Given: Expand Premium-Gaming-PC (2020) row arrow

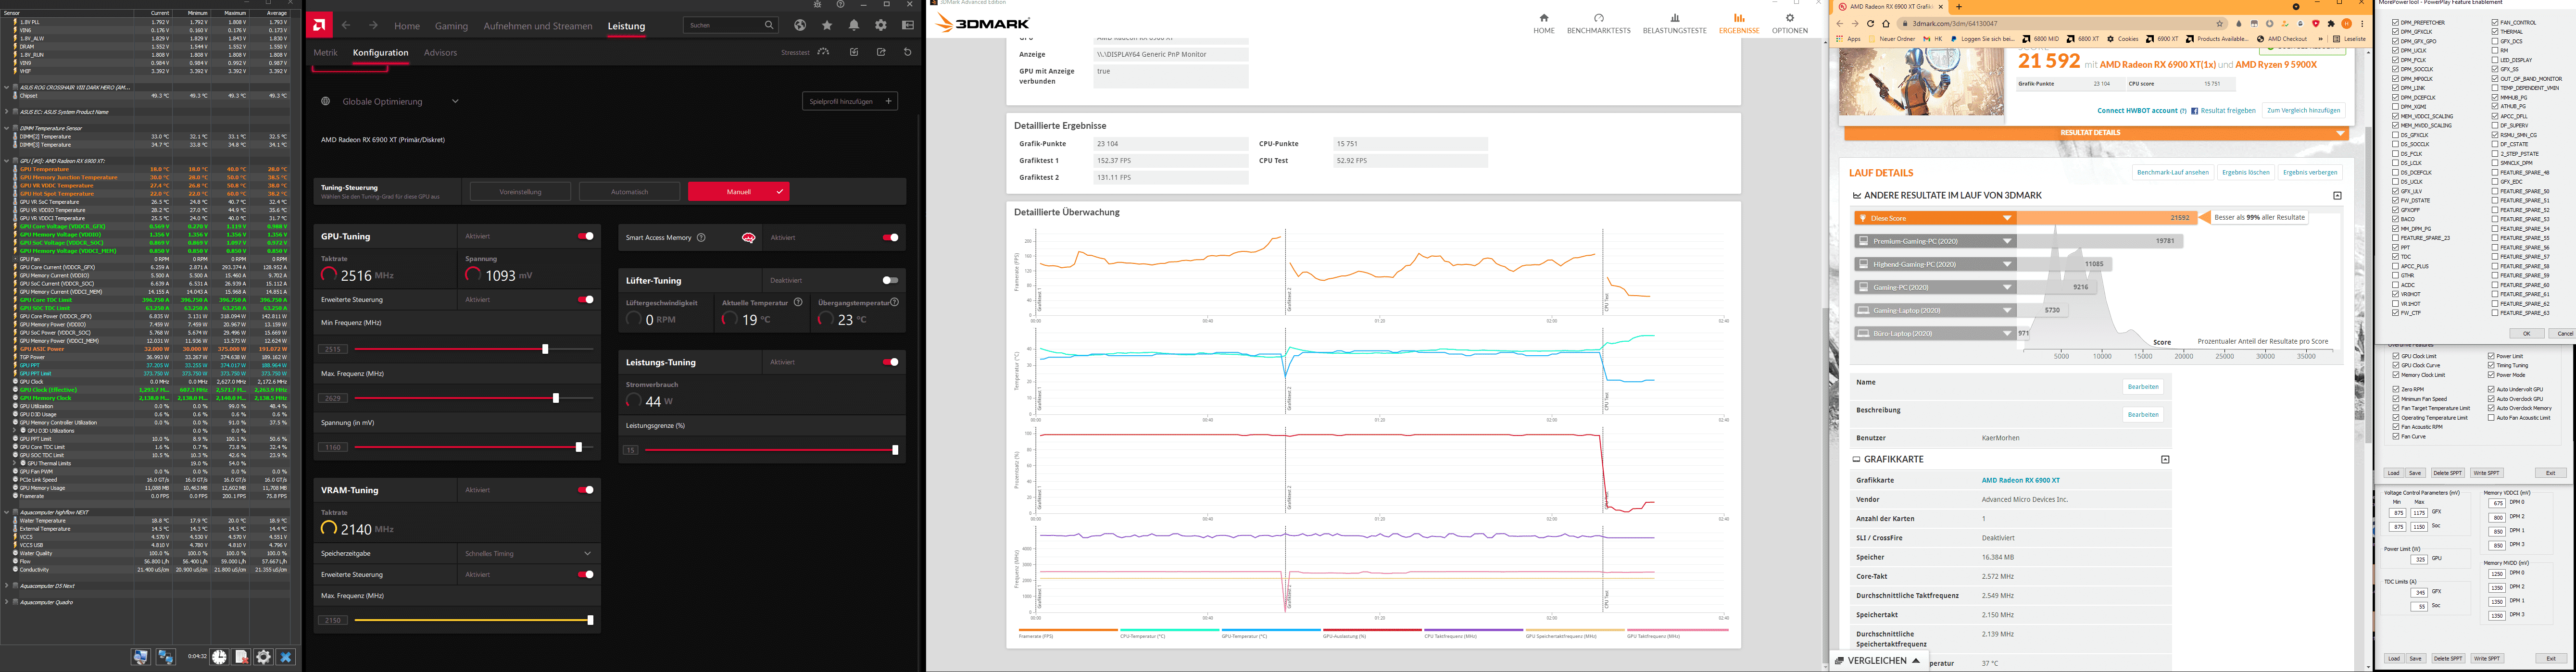Looking at the screenshot, I should coord(2006,241).
